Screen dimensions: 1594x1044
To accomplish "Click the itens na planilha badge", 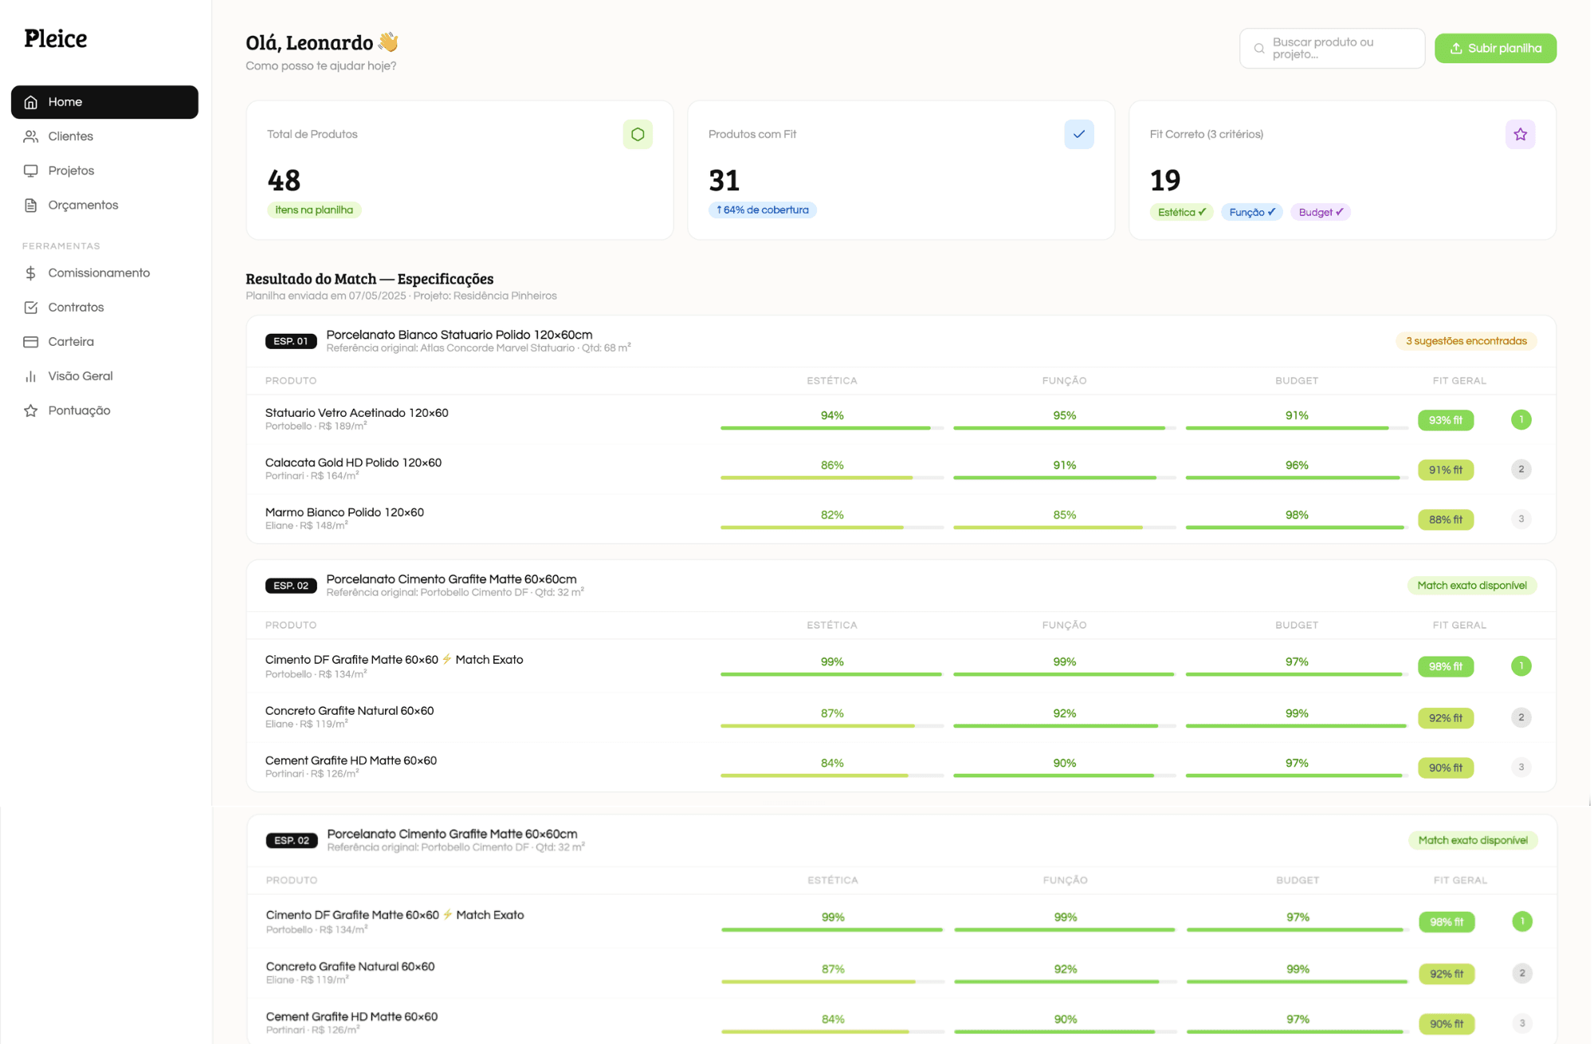I will coord(314,210).
